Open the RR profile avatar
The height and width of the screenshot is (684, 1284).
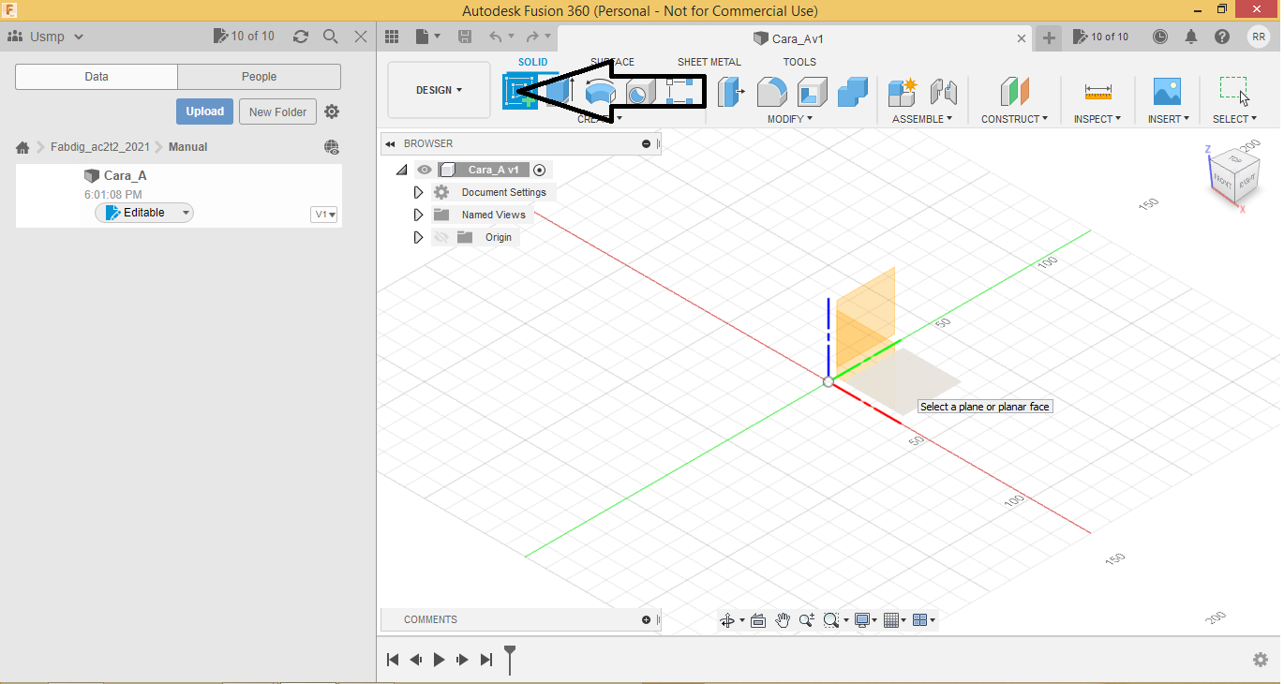[x=1259, y=37]
